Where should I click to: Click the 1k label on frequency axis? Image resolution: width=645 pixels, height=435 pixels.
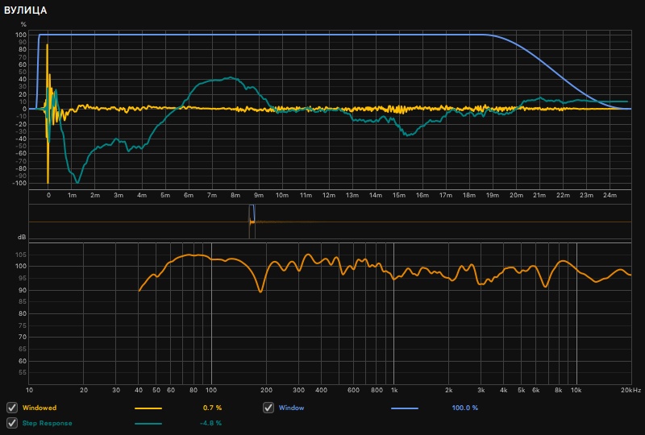(394, 390)
